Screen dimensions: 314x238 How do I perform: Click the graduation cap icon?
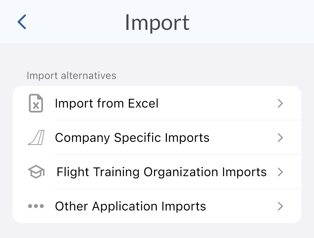36,172
